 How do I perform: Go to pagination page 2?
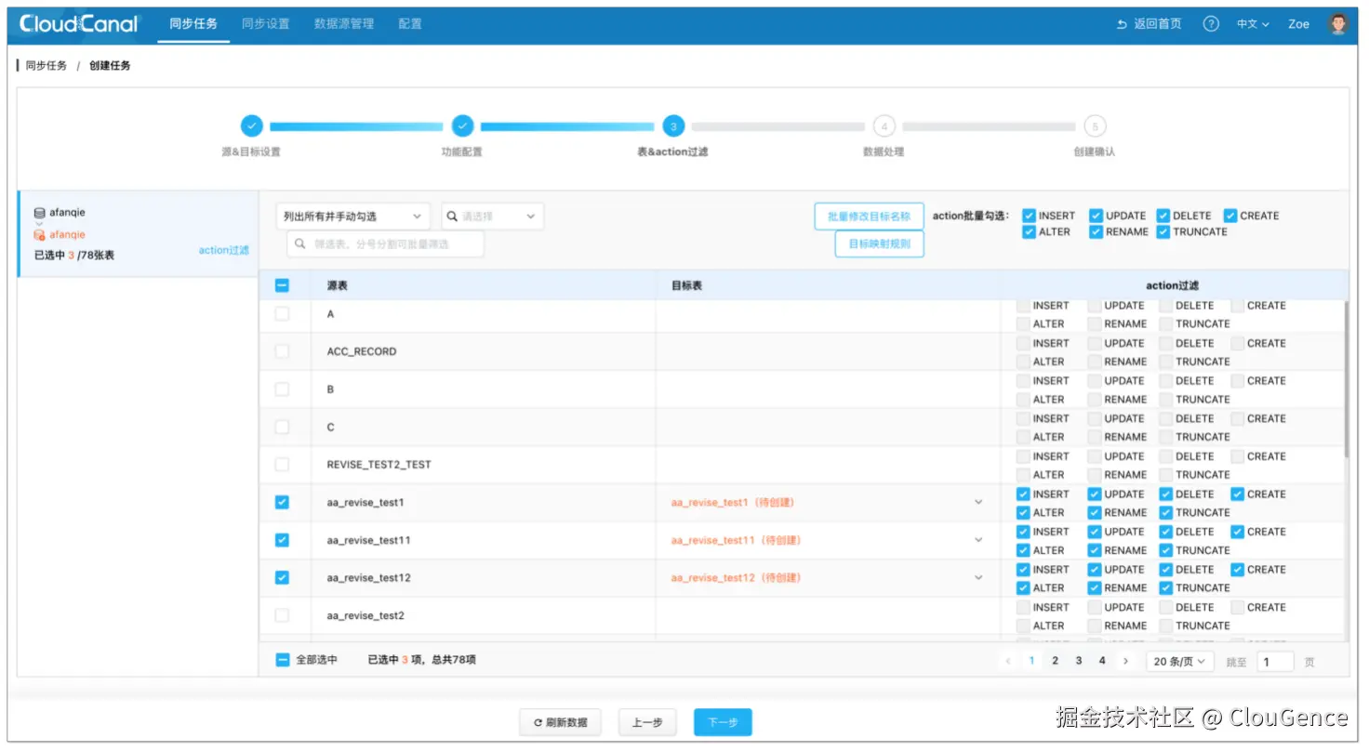pyautogui.click(x=1055, y=661)
